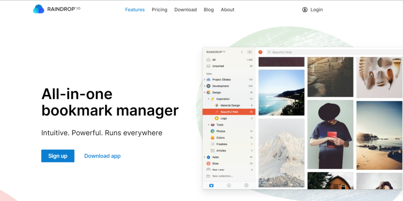This screenshot has height=201, width=403.
Task: Click the Beautiful Web search field
Action: point(334,52)
